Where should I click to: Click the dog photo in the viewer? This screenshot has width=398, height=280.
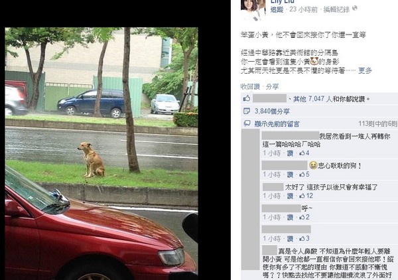pyautogui.click(x=101, y=153)
